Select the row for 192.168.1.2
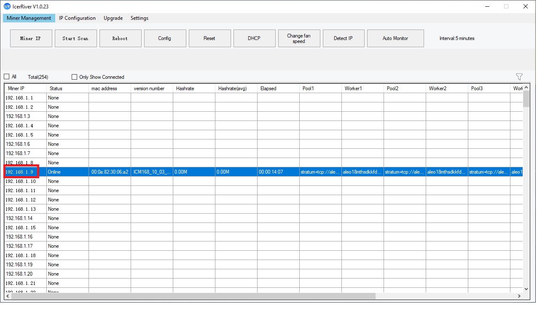The width and height of the screenshot is (537, 311). [x=264, y=107]
